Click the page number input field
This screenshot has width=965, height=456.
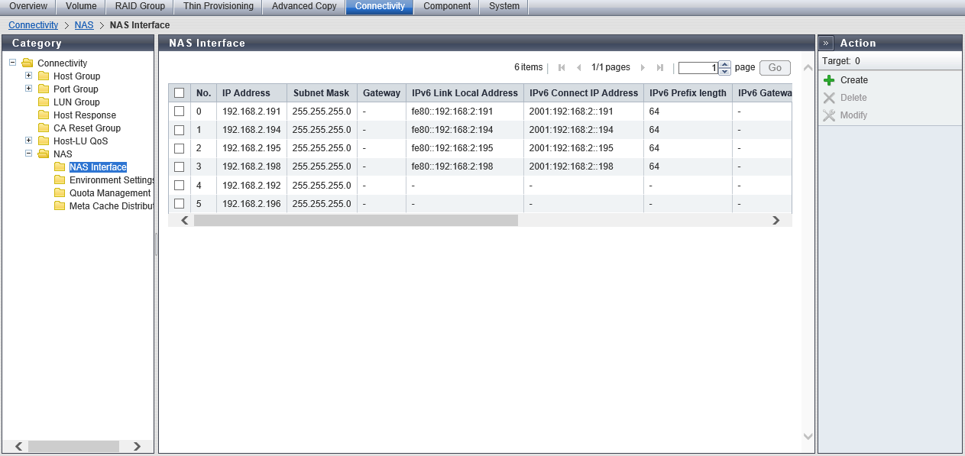(698, 68)
